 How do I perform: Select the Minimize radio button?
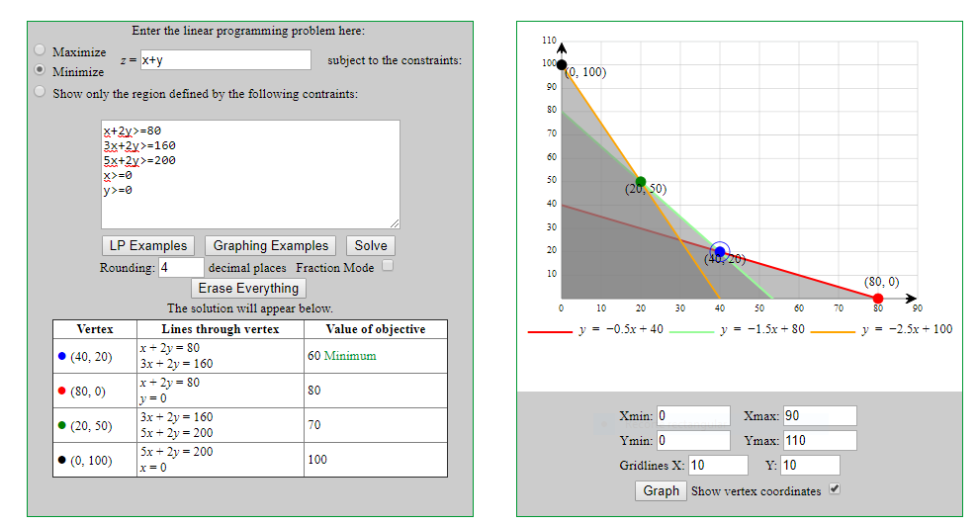[40, 70]
